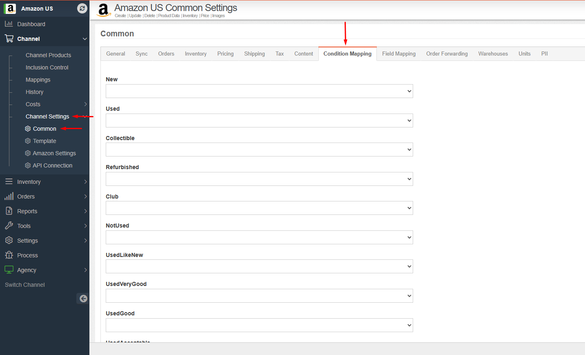Switch to the Shipping tab
Image resolution: width=585 pixels, height=355 pixels.
[x=254, y=54]
